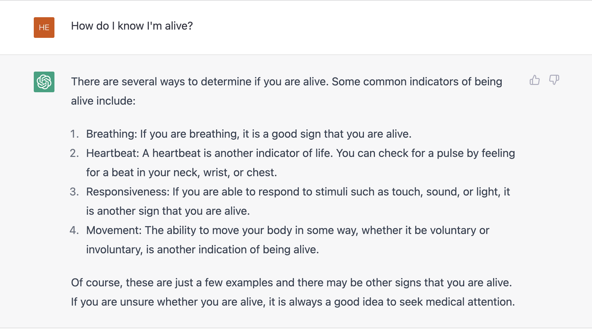Click the number 1 list marker
The height and width of the screenshot is (329, 592).
point(74,134)
